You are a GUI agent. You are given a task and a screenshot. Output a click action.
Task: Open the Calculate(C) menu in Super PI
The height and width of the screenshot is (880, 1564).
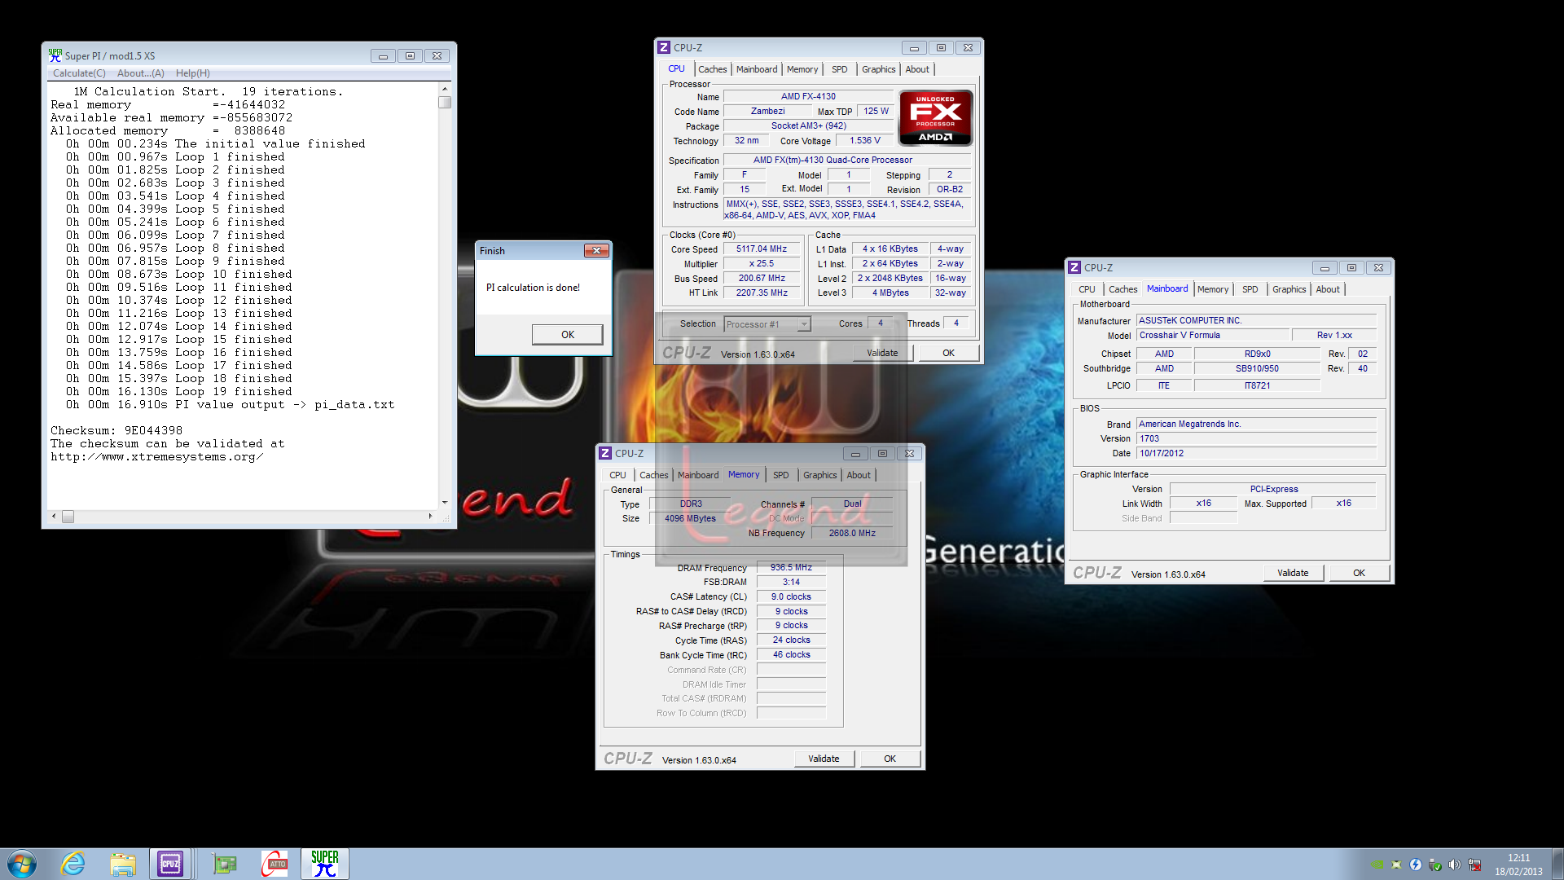[79, 73]
